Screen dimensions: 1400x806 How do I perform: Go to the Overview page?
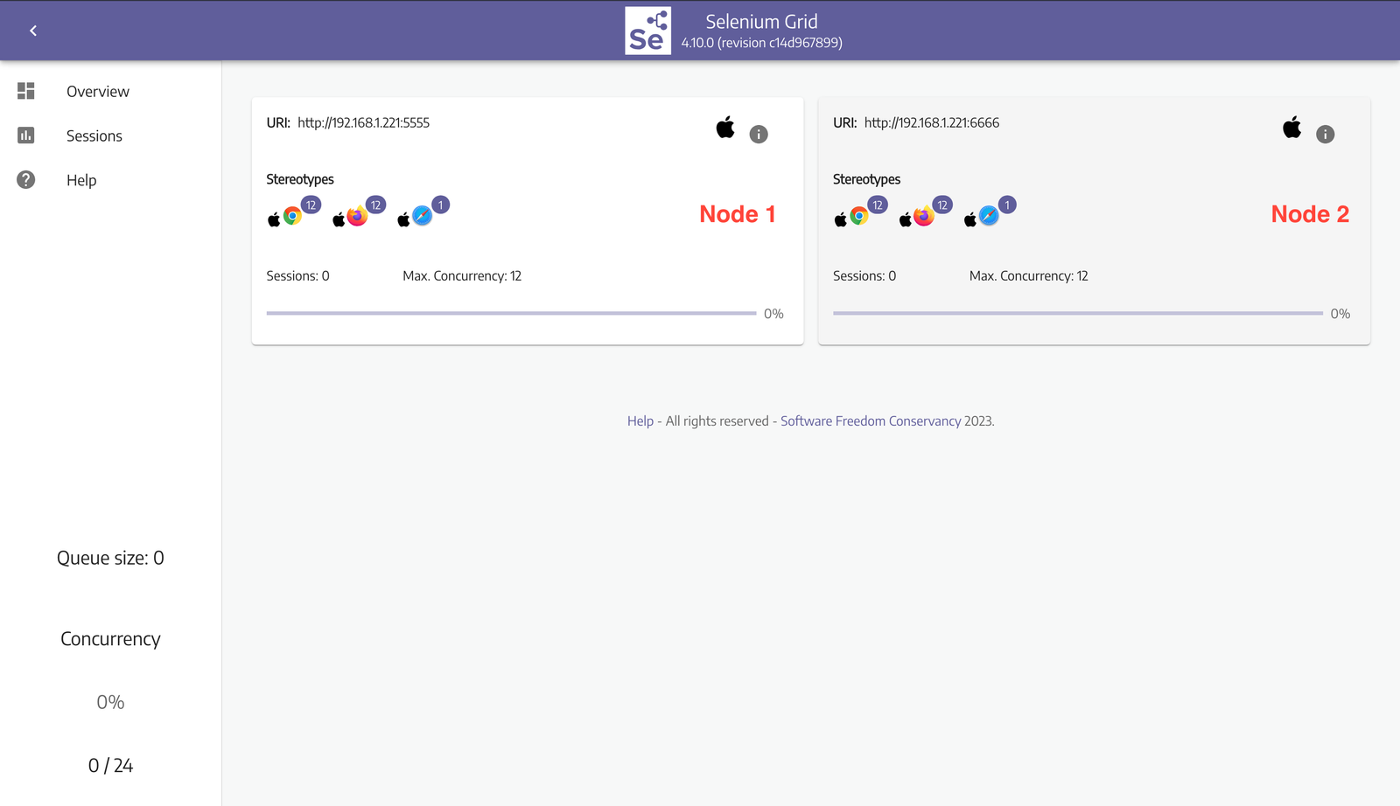[97, 92]
